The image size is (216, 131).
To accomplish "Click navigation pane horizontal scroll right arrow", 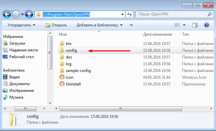I will point(44,109).
